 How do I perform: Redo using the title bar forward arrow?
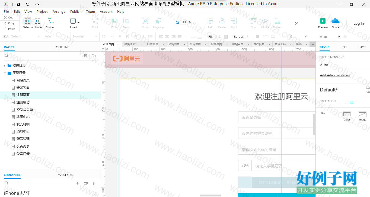pyautogui.click(x=37, y=4)
